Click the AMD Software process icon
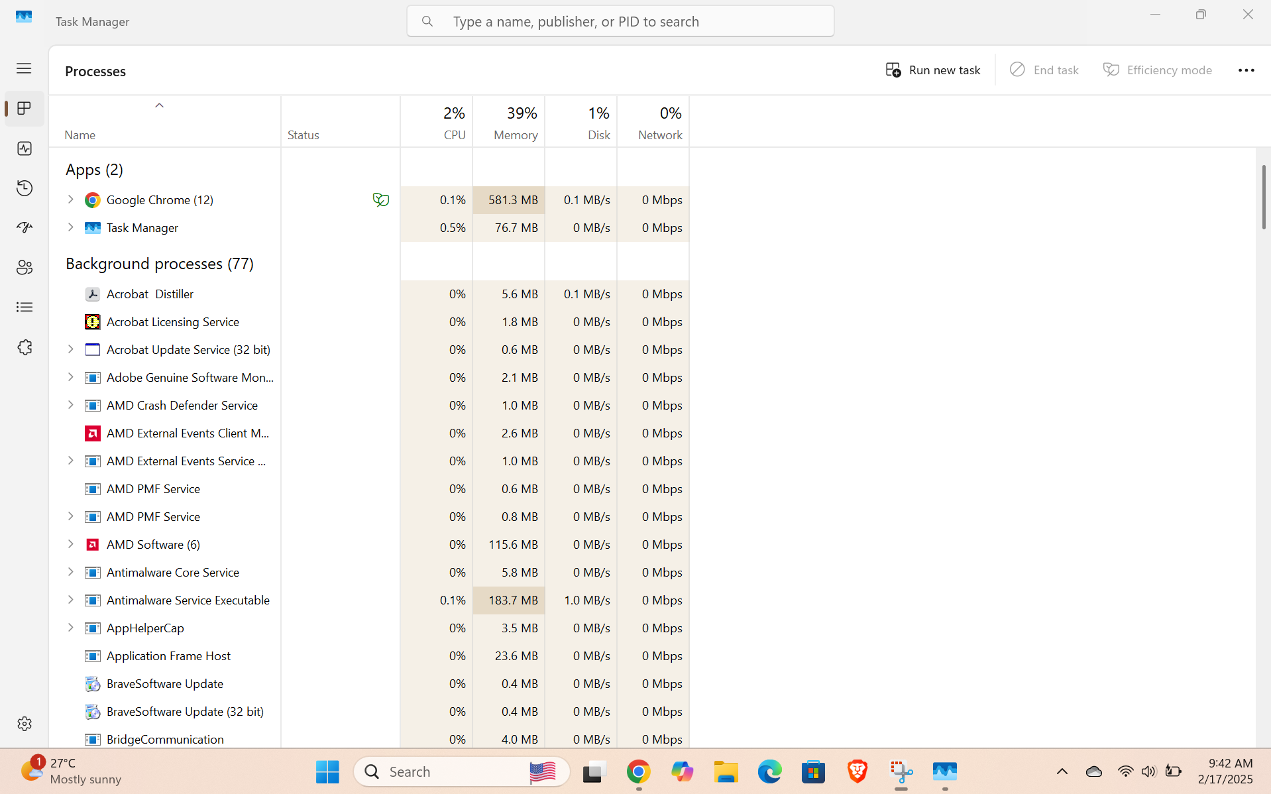 click(93, 545)
